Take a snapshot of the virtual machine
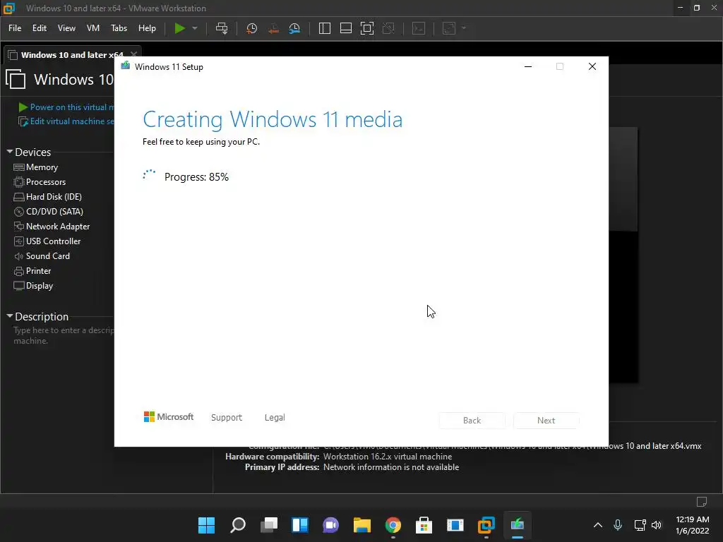 tap(252, 28)
